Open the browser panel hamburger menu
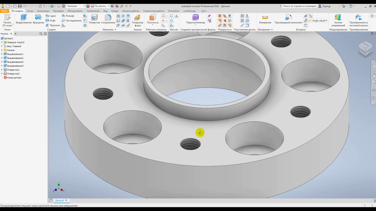This screenshot has width=376, height=211. pyautogui.click(x=45, y=34)
